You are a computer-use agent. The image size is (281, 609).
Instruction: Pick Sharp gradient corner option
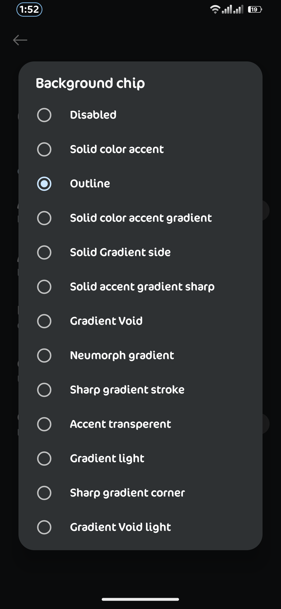[140, 493]
